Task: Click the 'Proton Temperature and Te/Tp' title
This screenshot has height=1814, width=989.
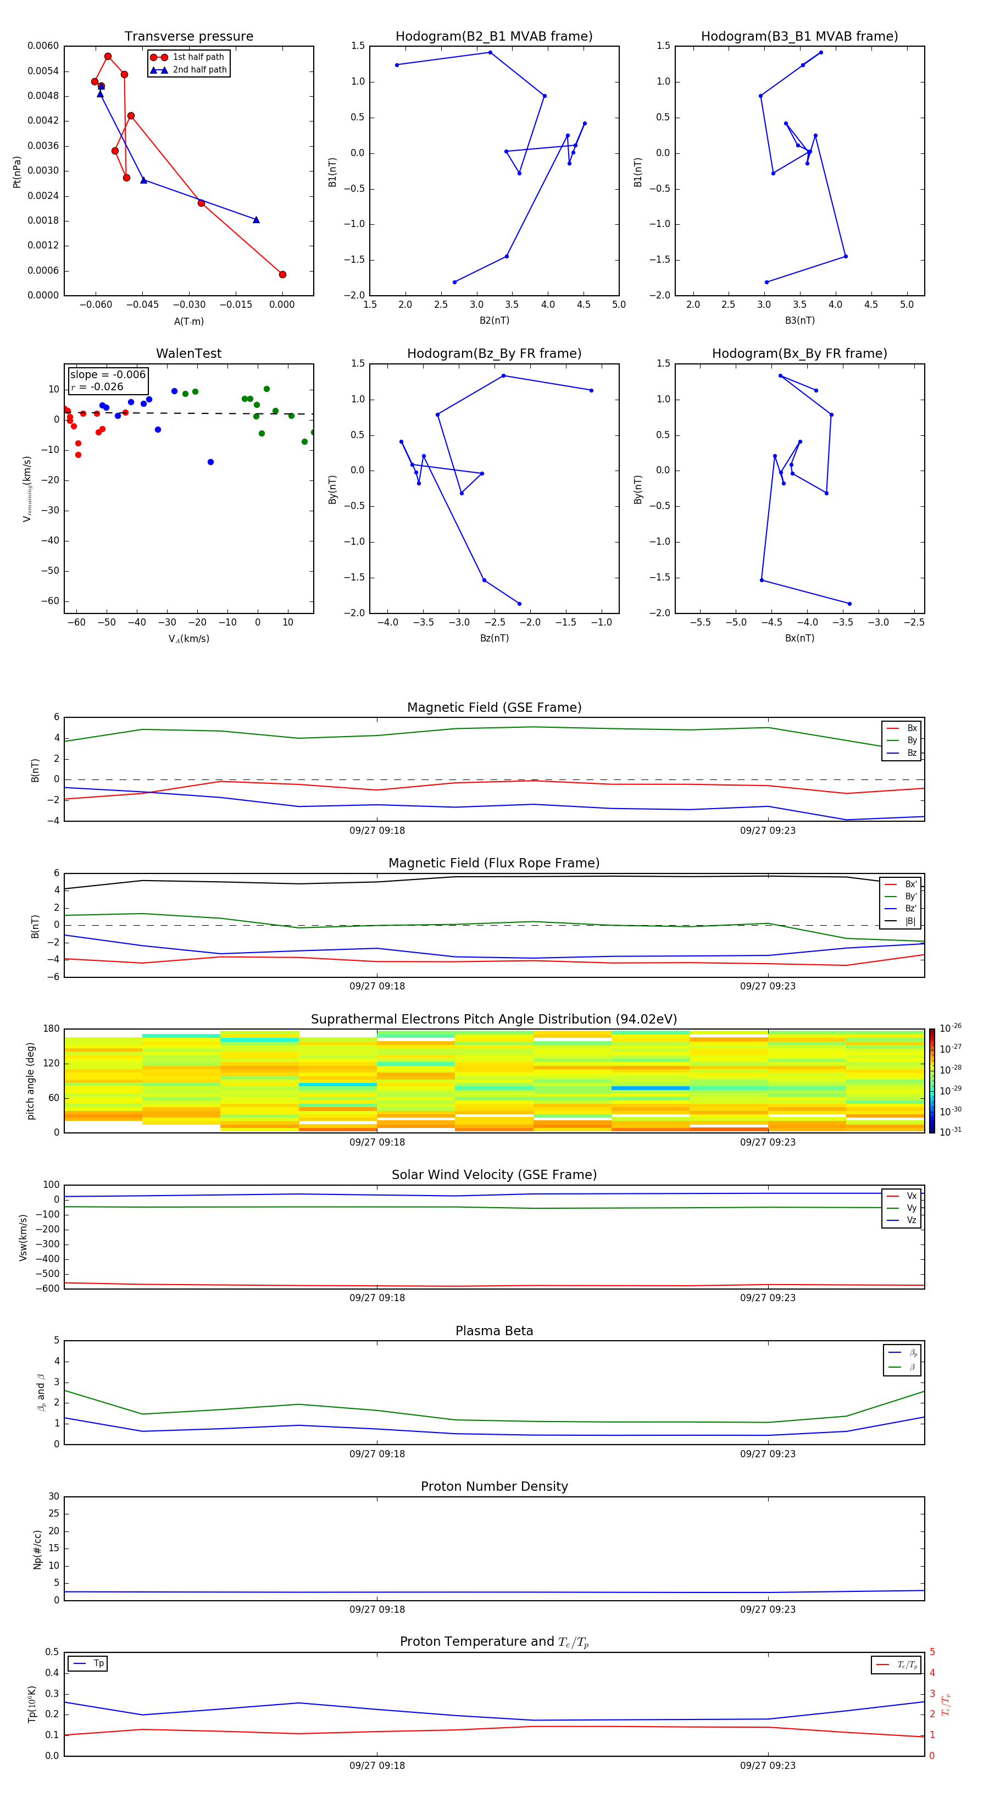Action: pos(494,1642)
